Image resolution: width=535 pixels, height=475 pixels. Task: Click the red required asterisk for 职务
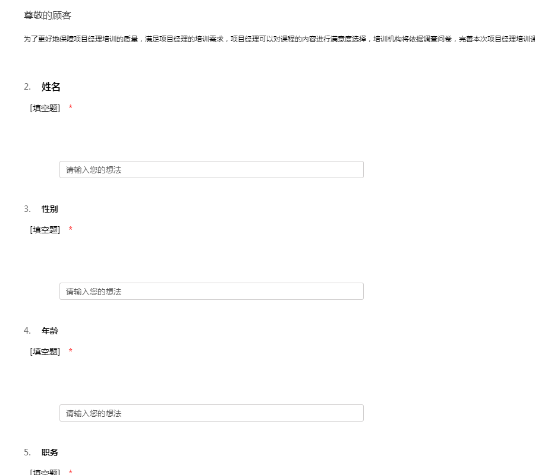[x=71, y=472]
